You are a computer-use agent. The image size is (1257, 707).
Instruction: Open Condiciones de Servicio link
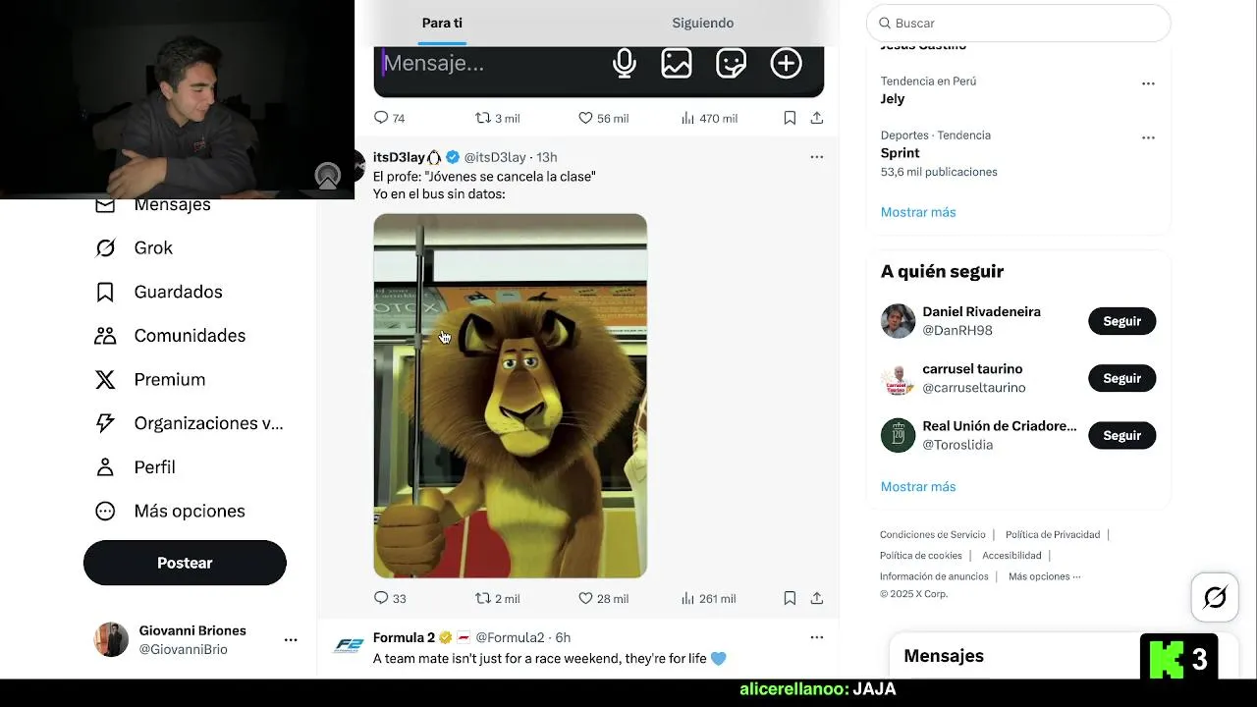tap(933, 535)
